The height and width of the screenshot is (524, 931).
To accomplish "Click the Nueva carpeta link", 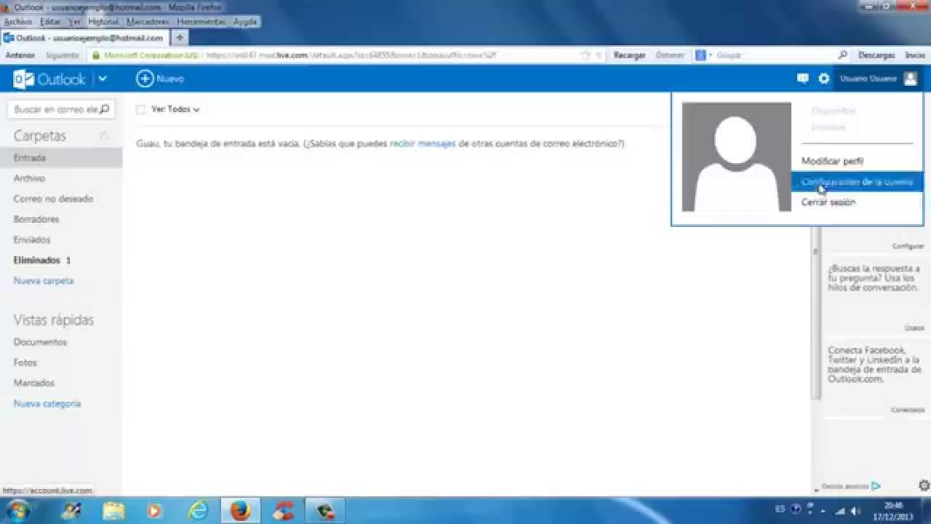I will click(x=44, y=280).
